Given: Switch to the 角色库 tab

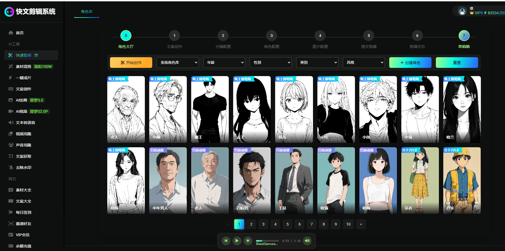Looking at the screenshot, I should [87, 12].
